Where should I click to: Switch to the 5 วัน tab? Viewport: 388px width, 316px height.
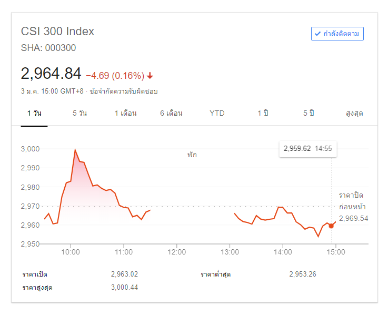pos(79,114)
